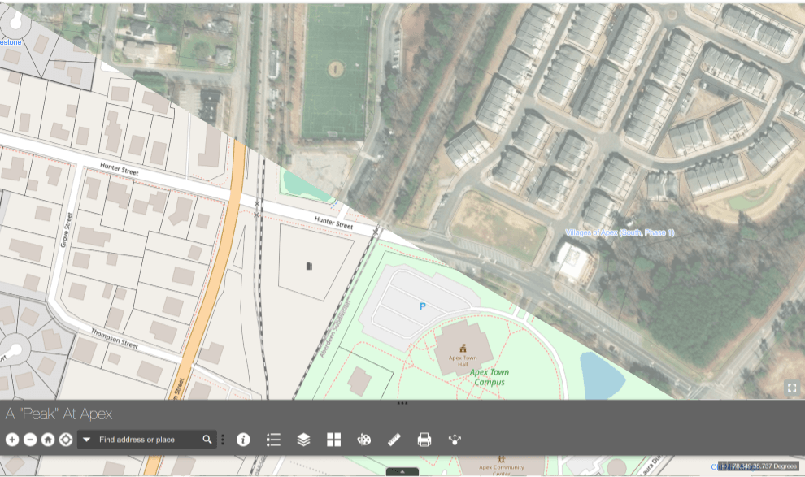This screenshot has width=805, height=477.
Task: Zoom out using the minus button
Action: click(x=30, y=440)
